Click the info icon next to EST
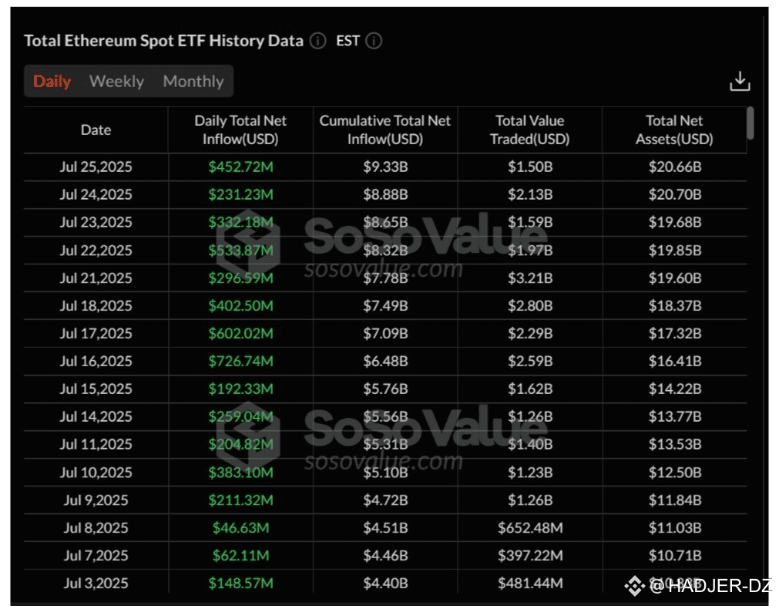779x606 pixels. pos(374,42)
